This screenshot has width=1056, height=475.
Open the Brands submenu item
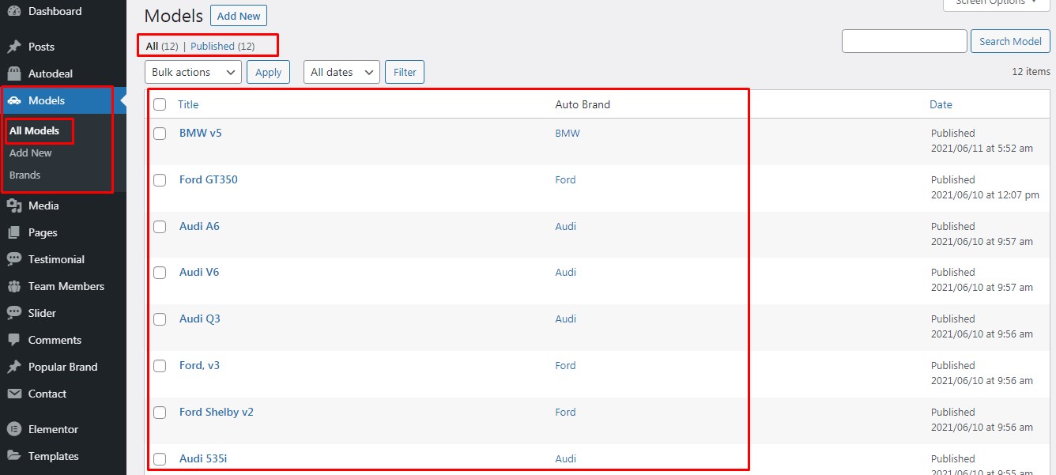[25, 175]
